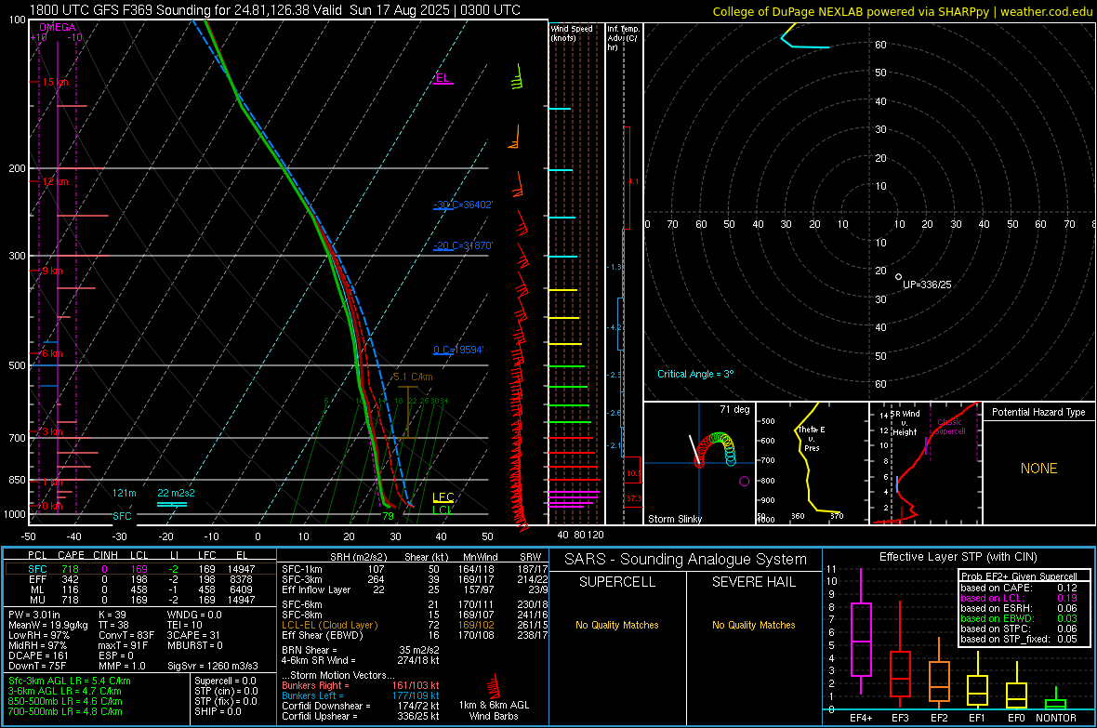Viewport: 1097px width, 728px height.
Task: Click the 'Prob EF2+ Given Supercell' legend heading
Action: pos(1019,576)
